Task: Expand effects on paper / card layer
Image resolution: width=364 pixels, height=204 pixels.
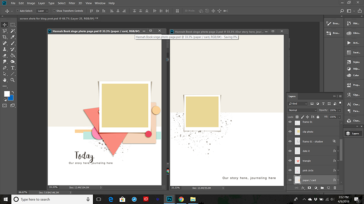Action: coord(338,180)
